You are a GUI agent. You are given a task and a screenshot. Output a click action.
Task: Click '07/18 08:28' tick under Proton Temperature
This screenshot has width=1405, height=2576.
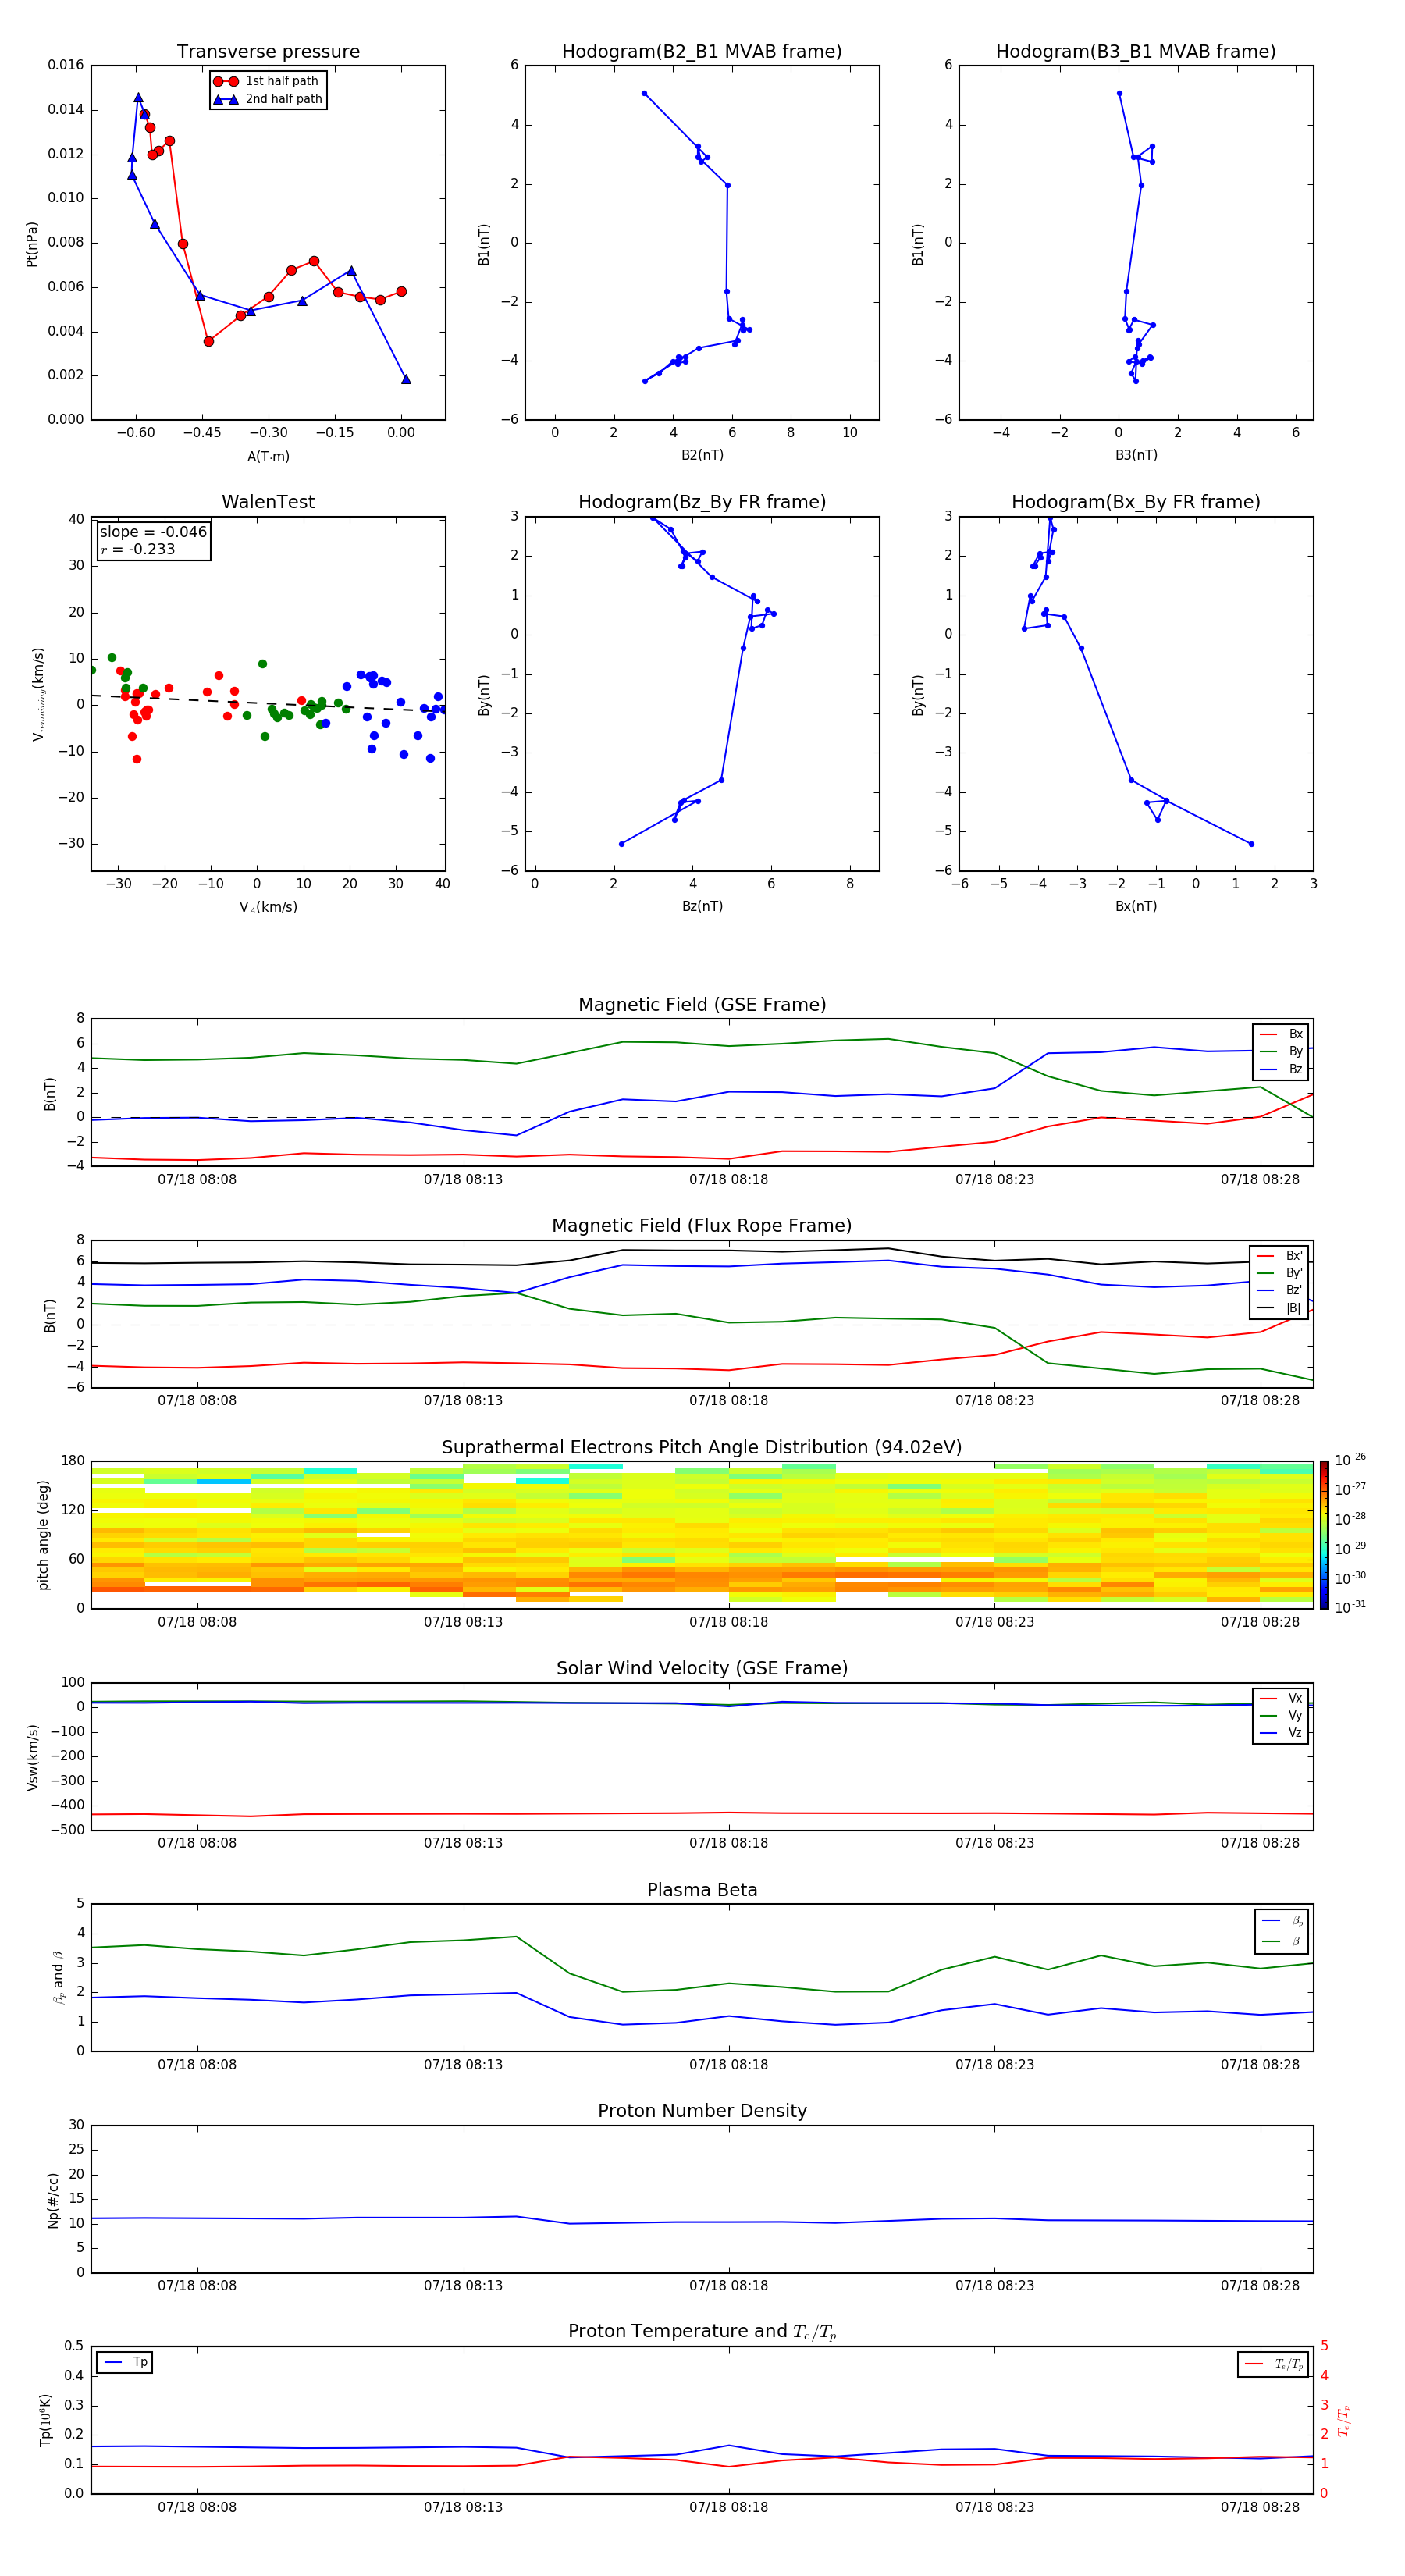[x=1260, y=2507]
